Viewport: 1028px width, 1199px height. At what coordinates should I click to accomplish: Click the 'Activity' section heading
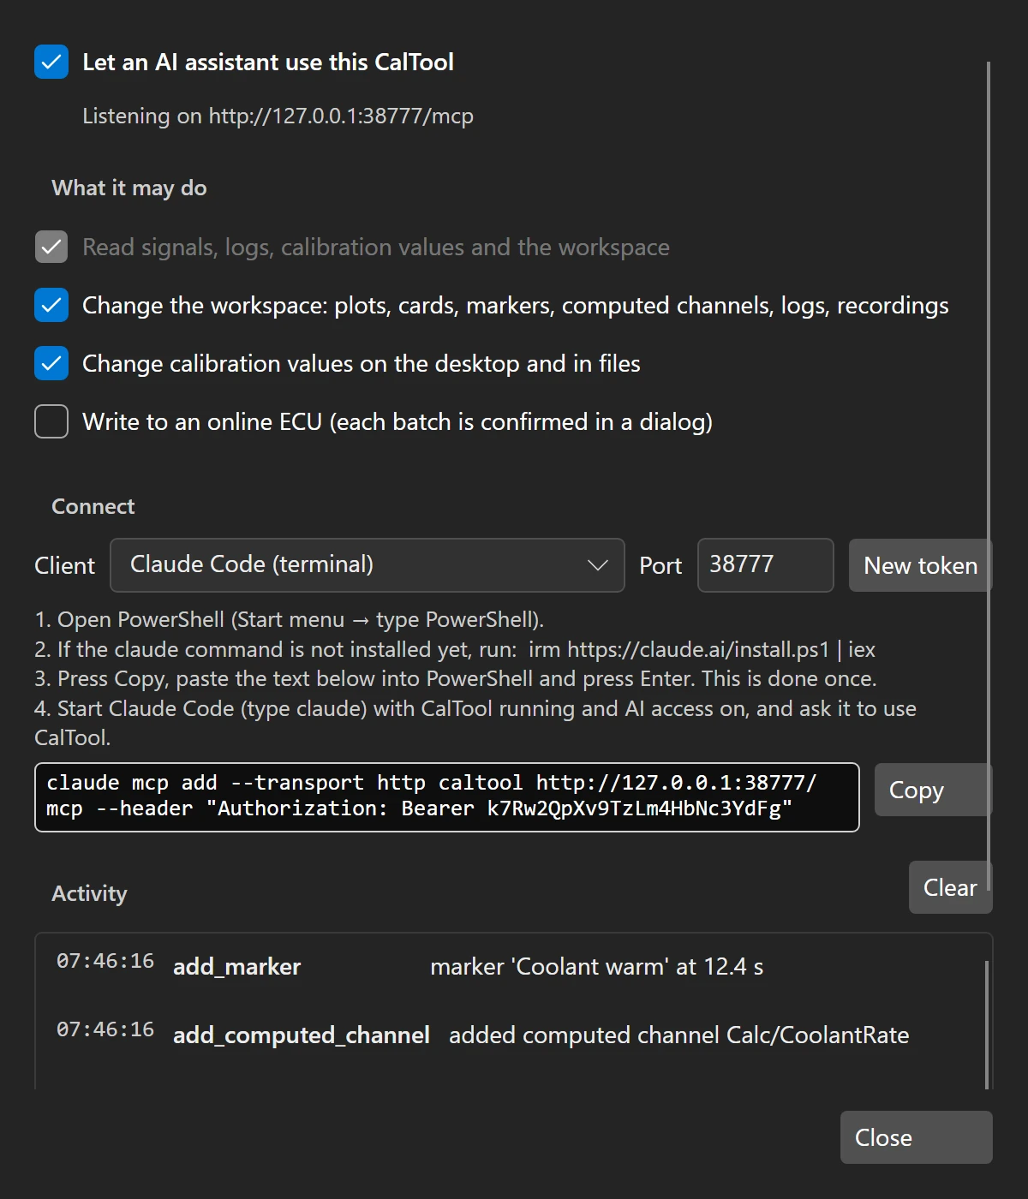tap(89, 893)
